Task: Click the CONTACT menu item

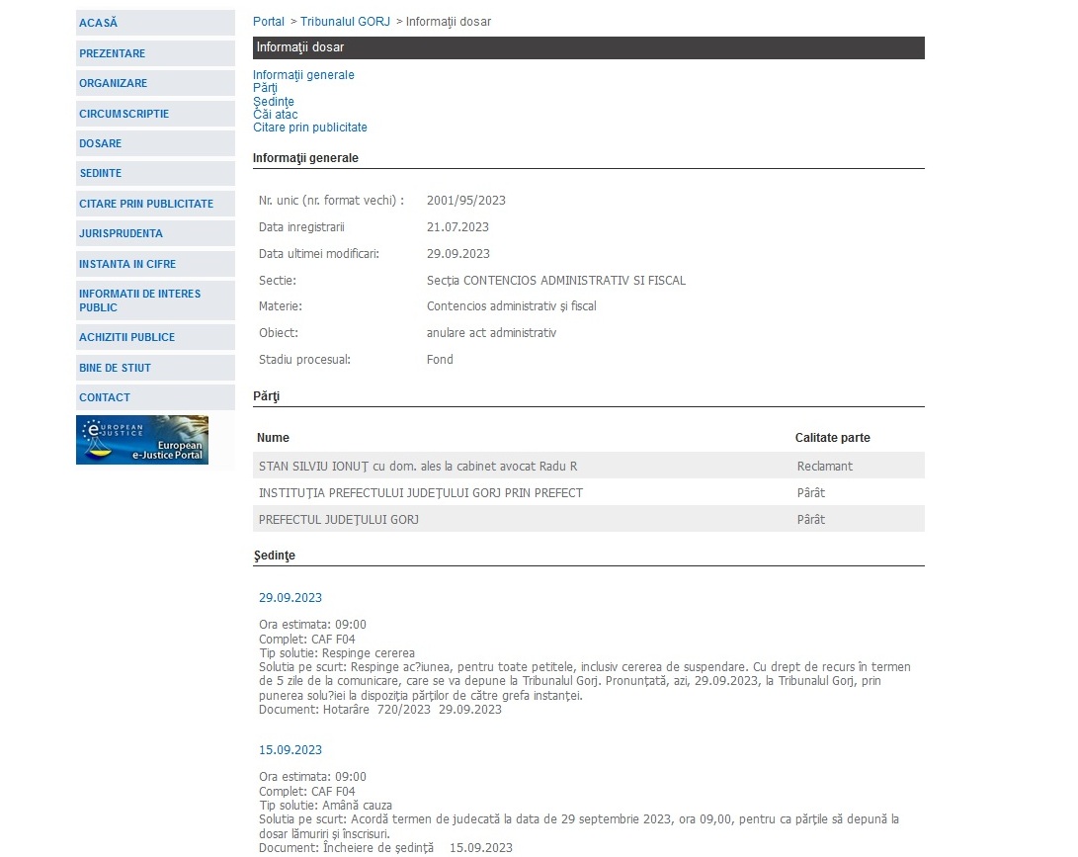Action: pos(105,397)
